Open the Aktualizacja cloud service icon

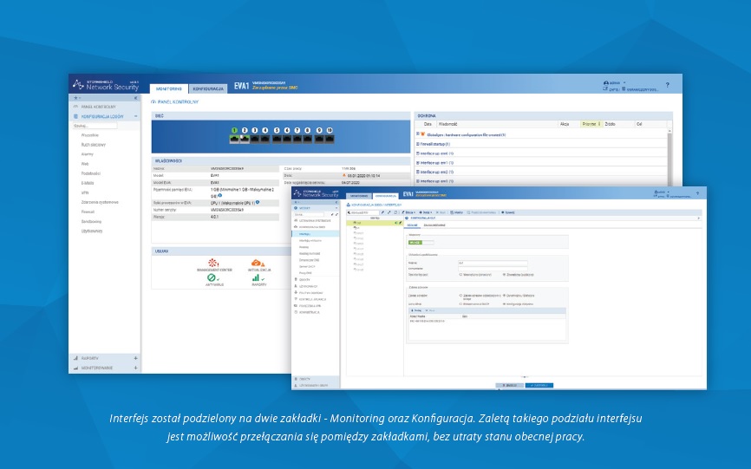[x=258, y=264]
